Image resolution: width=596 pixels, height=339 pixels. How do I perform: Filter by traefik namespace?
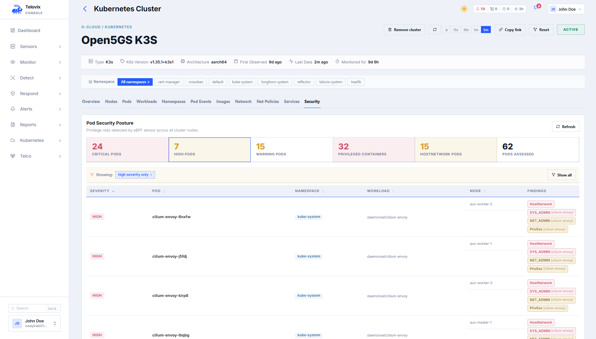click(x=356, y=82)
